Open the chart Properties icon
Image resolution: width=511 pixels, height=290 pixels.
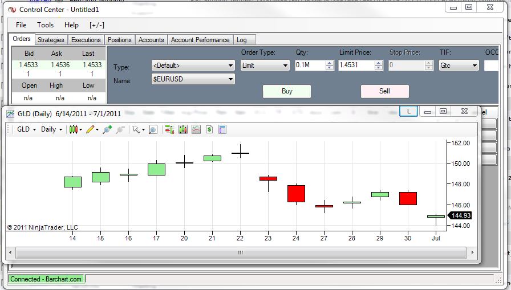pos(222,129)
